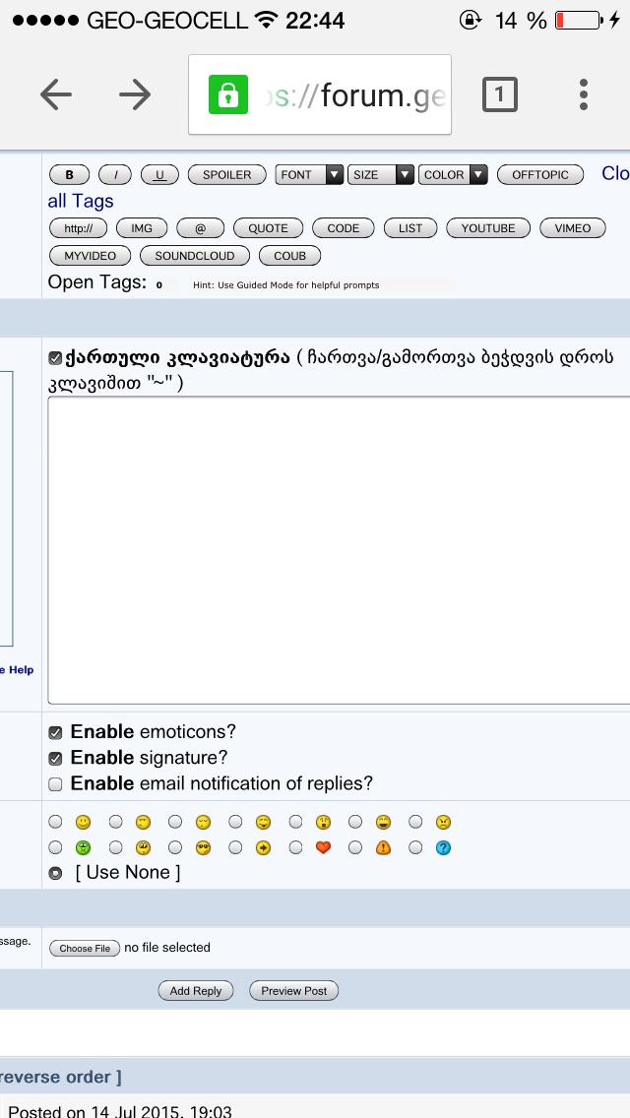
Task: Go back with the browser back arrow
Action: tap(56, 94)
